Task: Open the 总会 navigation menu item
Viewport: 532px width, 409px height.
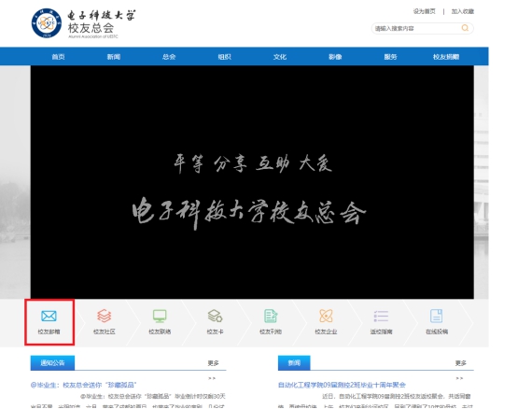Action: (169, 57)
